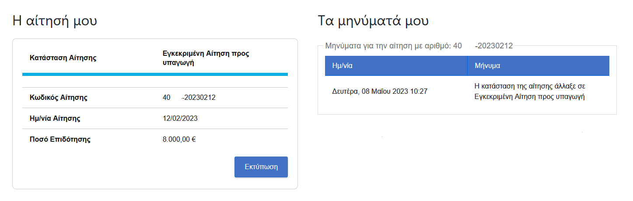The image size is (633, 201).
Task: Click the empty row beneath 'Κατάσταση Αίτησης' progress bar
Action: point(155,82)
